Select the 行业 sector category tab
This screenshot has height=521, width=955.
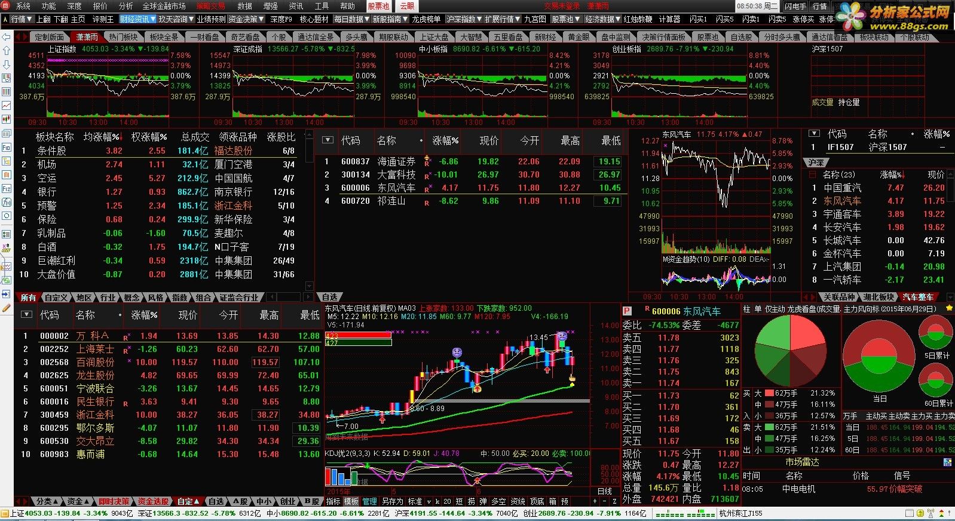[x=108, y=297]
